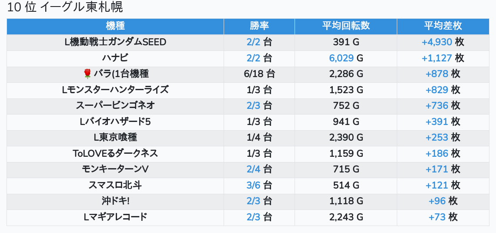This screenshot has width=496, height=233.
Task: Click the 2/3 win rate for スーパービンゴネオ
Action: tap(253, 106)
